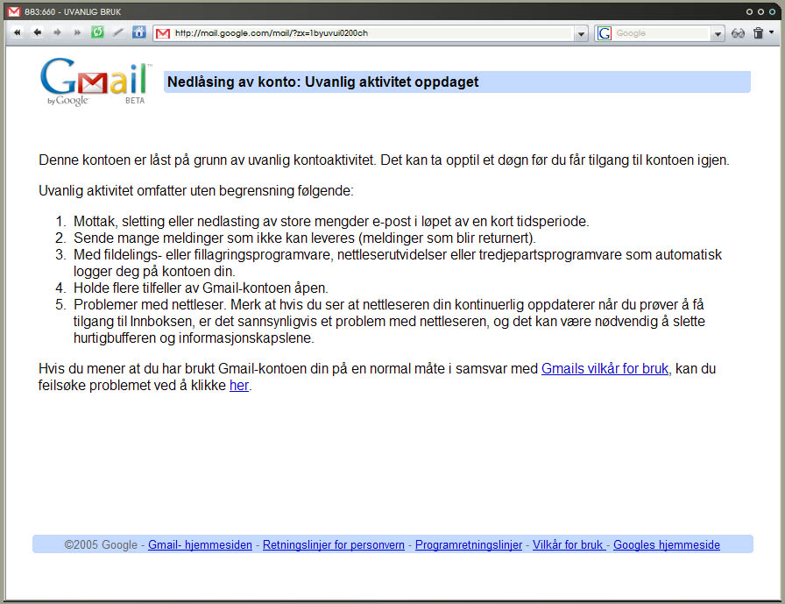Click the line 'Uvanlig aktivitet omfatter uten begrensning følgende:'
The width and height of the screenshot is (785, 604).
pos(196,191)
